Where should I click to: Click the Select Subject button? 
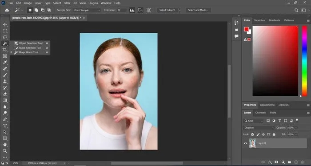click(167, 10)
